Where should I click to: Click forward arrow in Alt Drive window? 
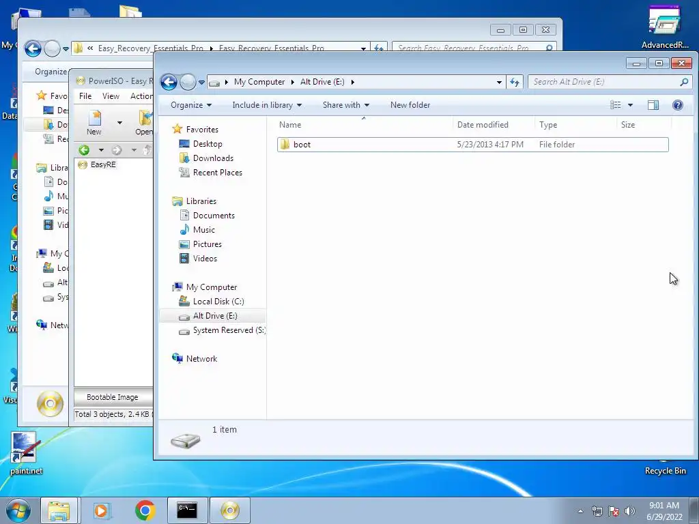[x=188, y=82]
